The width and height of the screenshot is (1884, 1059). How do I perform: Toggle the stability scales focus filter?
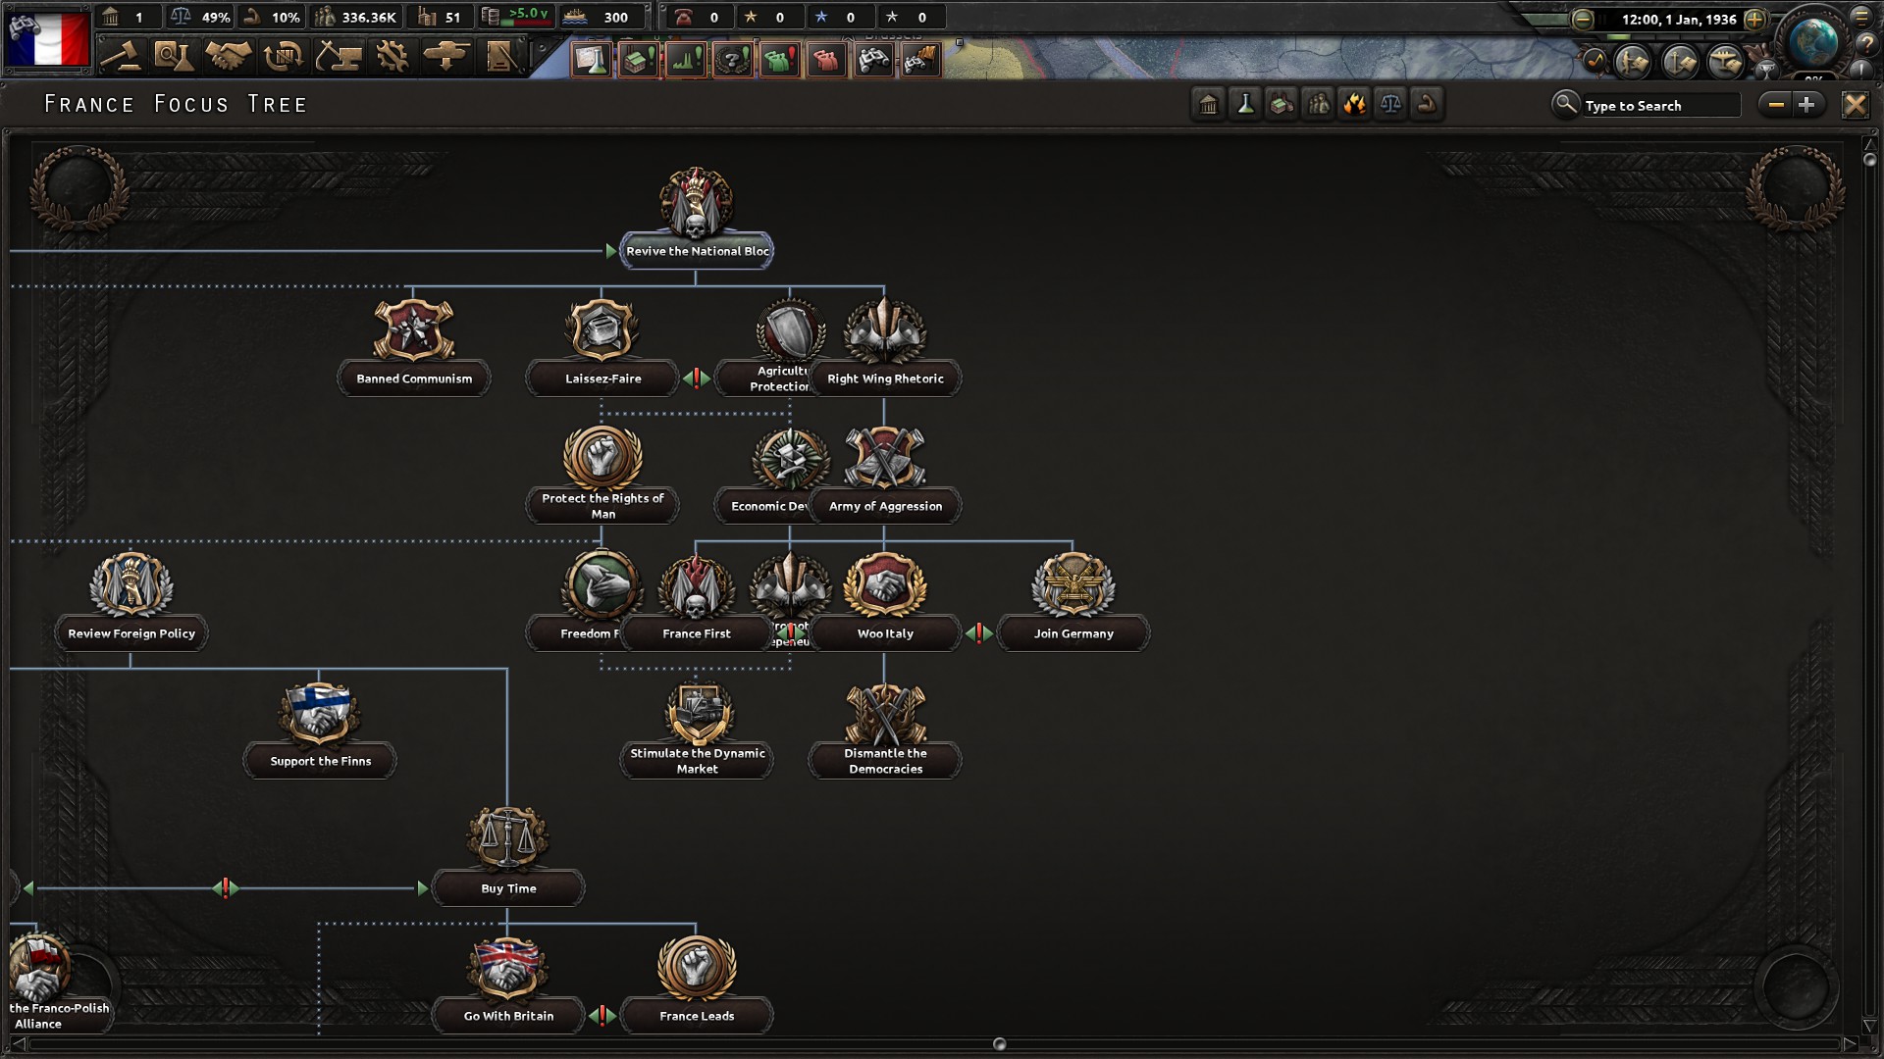point(1390,104)
